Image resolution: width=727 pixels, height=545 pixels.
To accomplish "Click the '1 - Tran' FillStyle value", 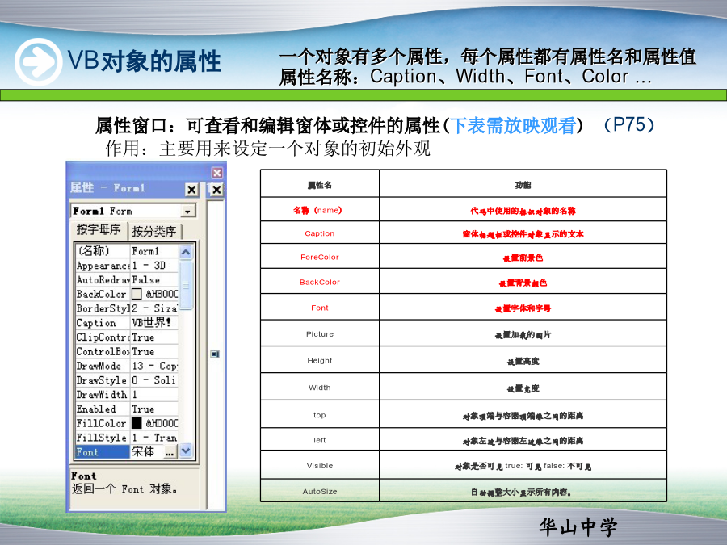I will pyautogui.click(x=154, y=438).
